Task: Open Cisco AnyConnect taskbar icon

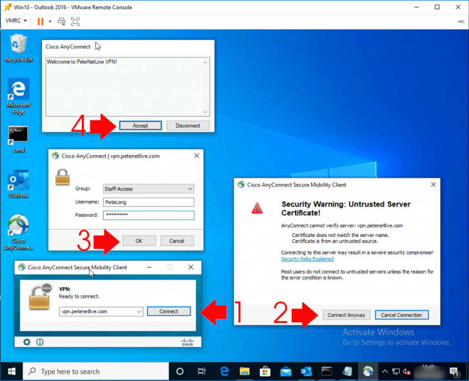Action: 368,371
